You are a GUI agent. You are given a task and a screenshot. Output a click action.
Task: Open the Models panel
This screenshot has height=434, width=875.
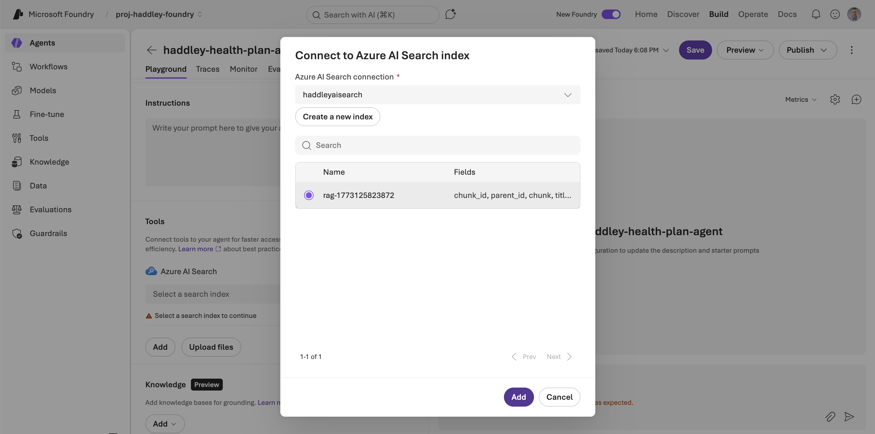click(x=17, y=90)
